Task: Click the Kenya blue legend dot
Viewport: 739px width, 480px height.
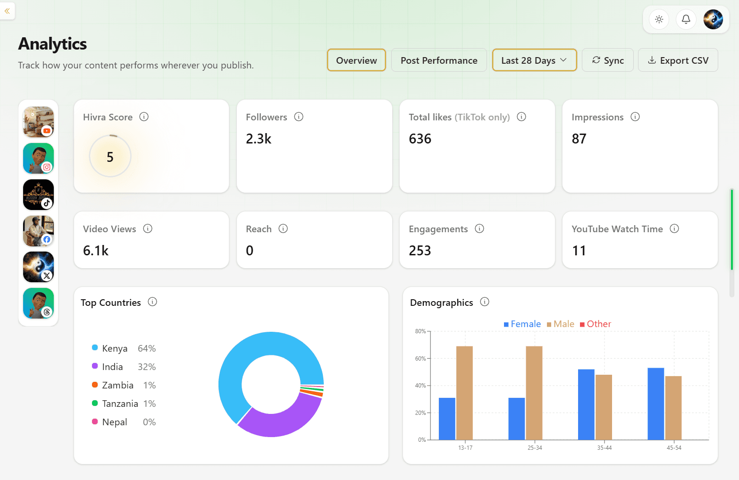Action: point(95,348)
